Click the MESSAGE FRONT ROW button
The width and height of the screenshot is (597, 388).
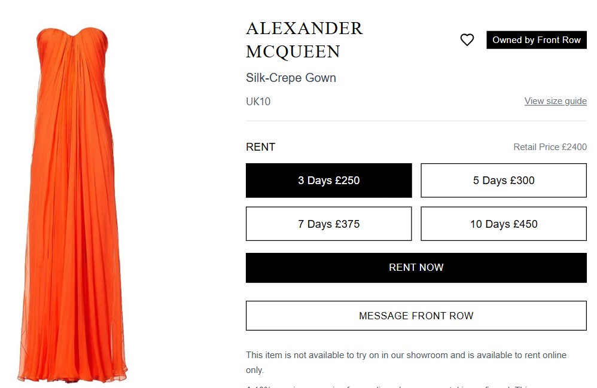416,315
